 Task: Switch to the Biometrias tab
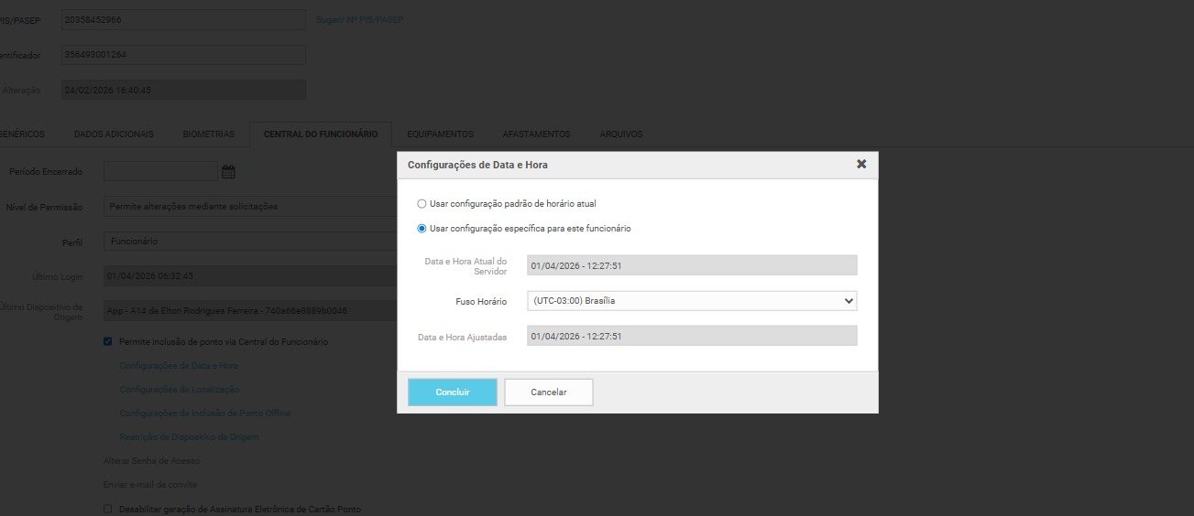point(208,134)
